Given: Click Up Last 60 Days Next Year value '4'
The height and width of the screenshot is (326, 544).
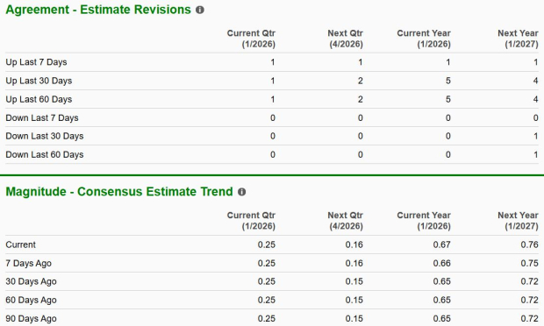Looking at the screenshot, I should coord(536,99).
